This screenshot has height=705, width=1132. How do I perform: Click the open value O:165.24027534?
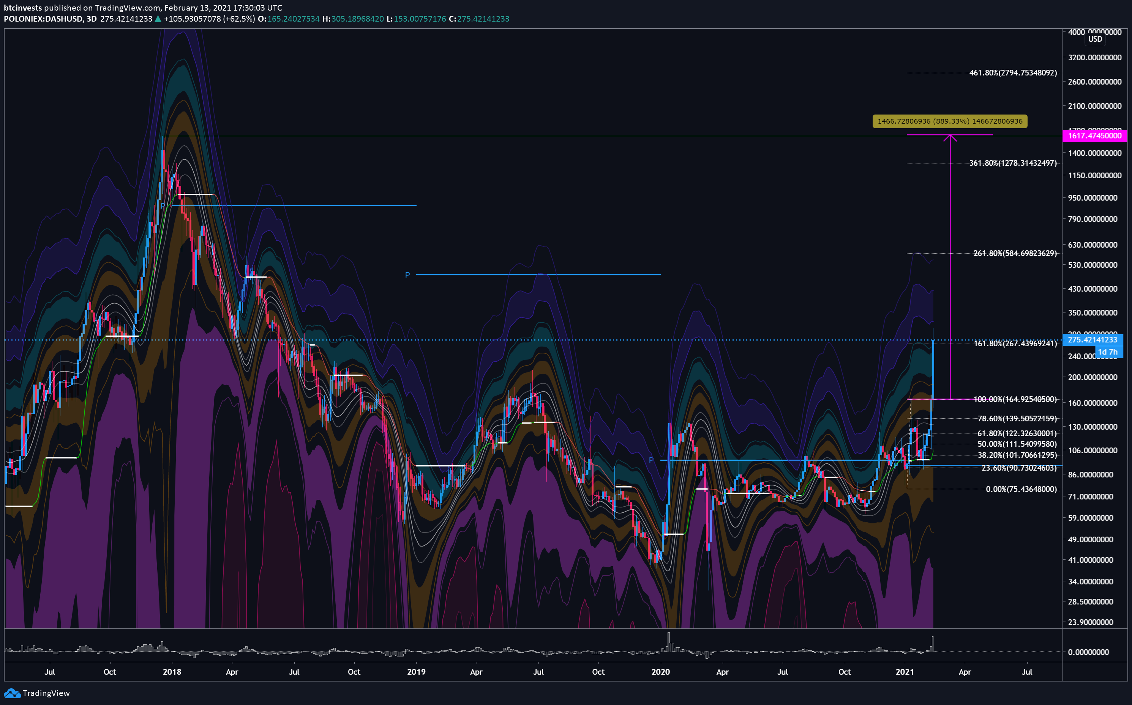click(x=289, y=19)
